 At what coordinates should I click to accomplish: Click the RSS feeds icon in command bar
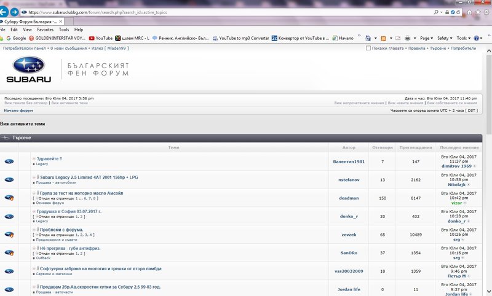point(383,38)
